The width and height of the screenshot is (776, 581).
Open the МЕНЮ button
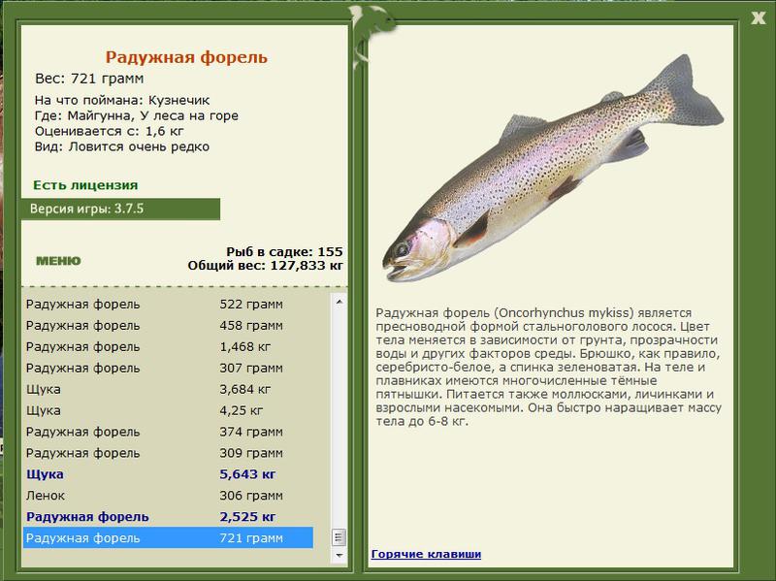(58, 261)
